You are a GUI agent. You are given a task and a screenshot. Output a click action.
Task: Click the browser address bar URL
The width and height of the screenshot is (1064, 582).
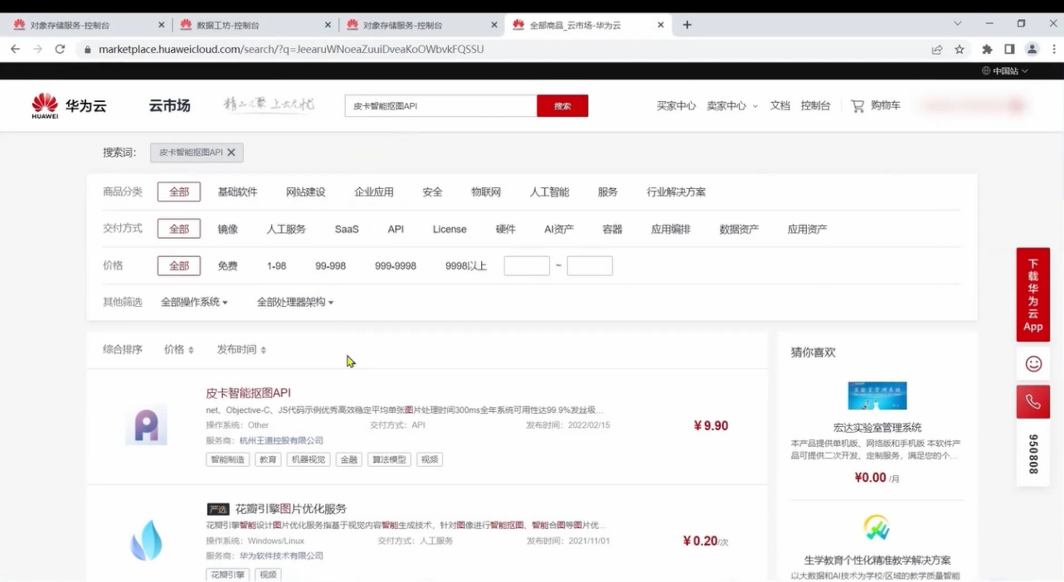tap(291, 49)
